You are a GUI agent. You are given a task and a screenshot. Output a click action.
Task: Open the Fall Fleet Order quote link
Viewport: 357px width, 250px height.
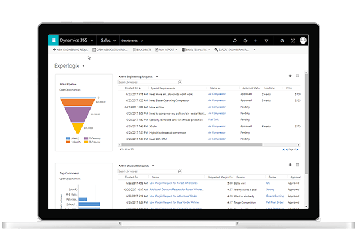[275, 202]
